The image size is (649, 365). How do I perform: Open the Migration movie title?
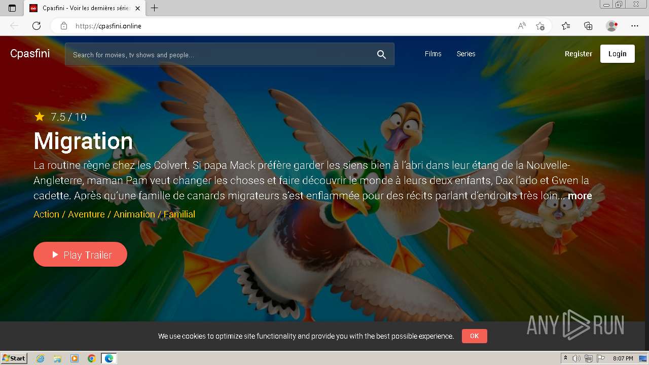pos(83,141)
